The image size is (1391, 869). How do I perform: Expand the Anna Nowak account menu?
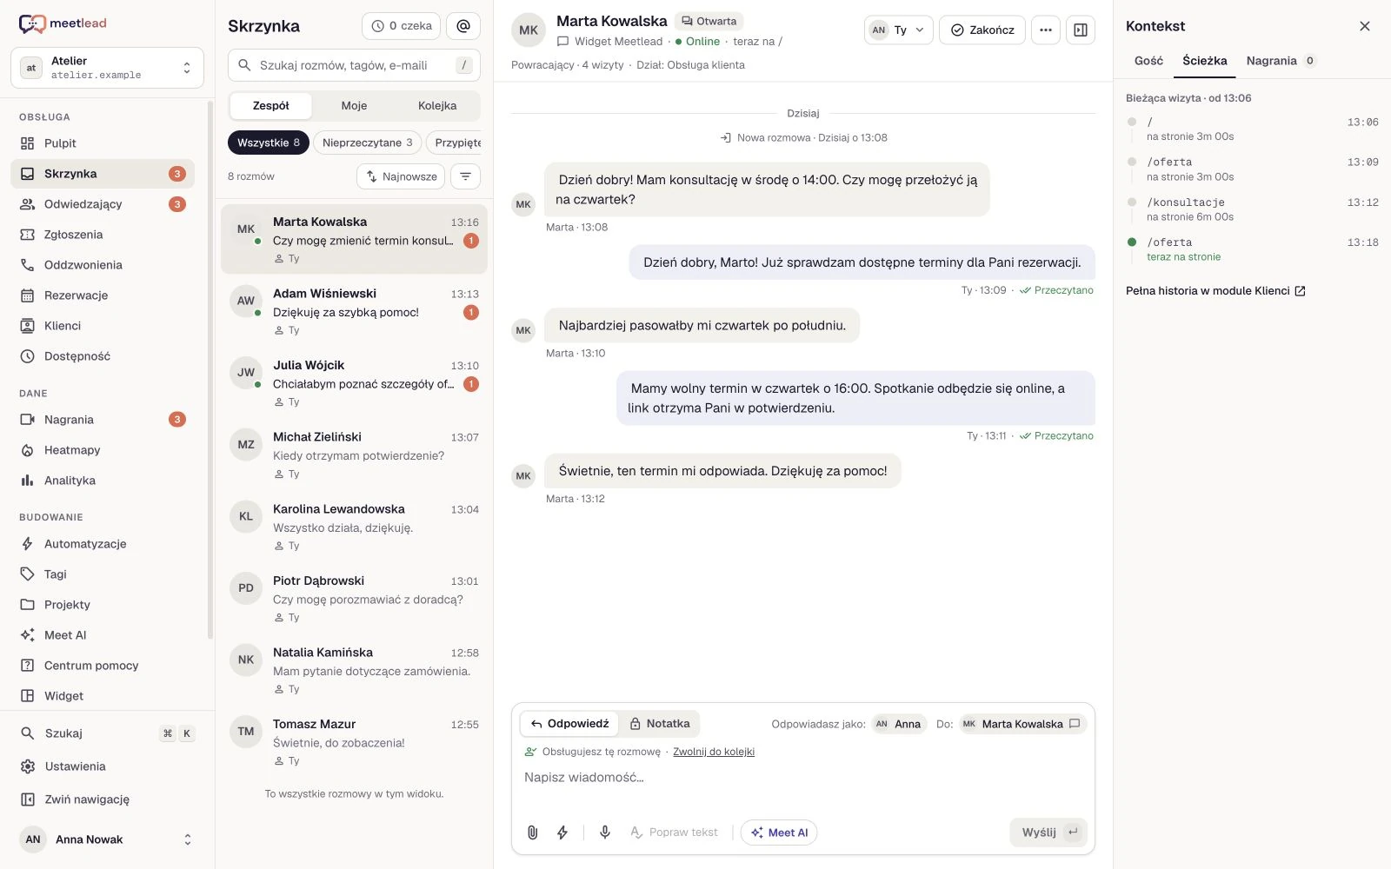[107, 839]
